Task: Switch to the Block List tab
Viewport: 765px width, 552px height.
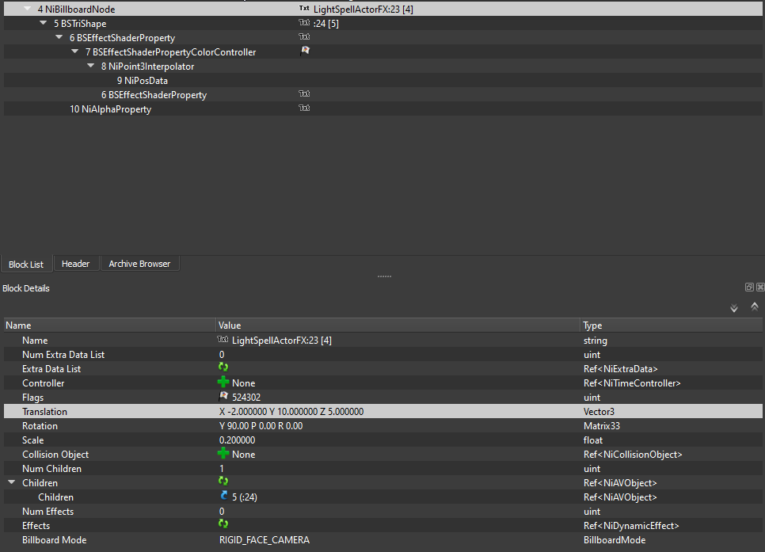Action: [x=26, y=264]
